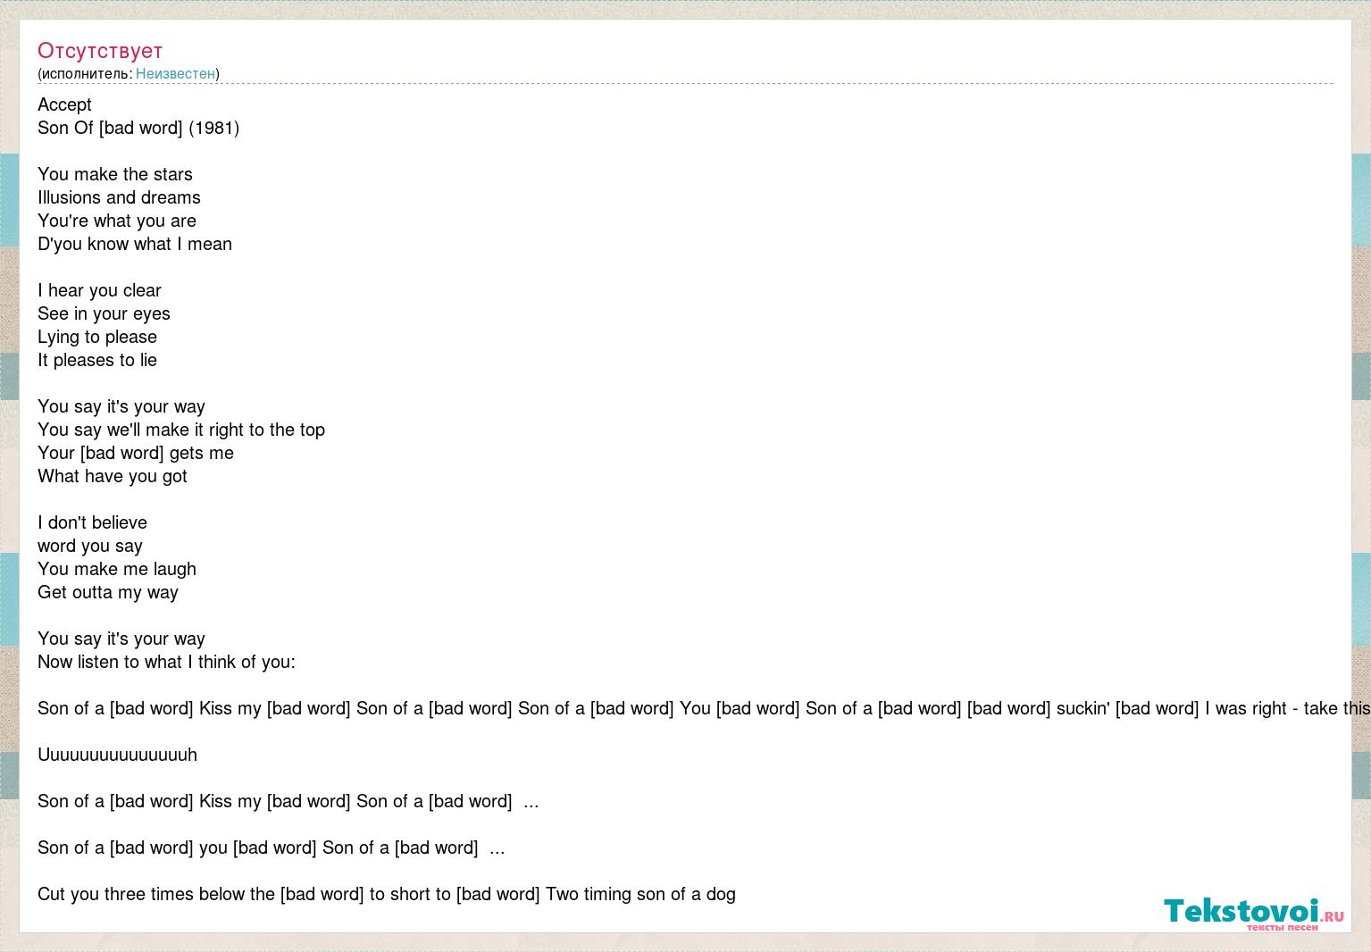Click the lyric 'Illusions and dreams'
1371x952 pixels.
119,197
